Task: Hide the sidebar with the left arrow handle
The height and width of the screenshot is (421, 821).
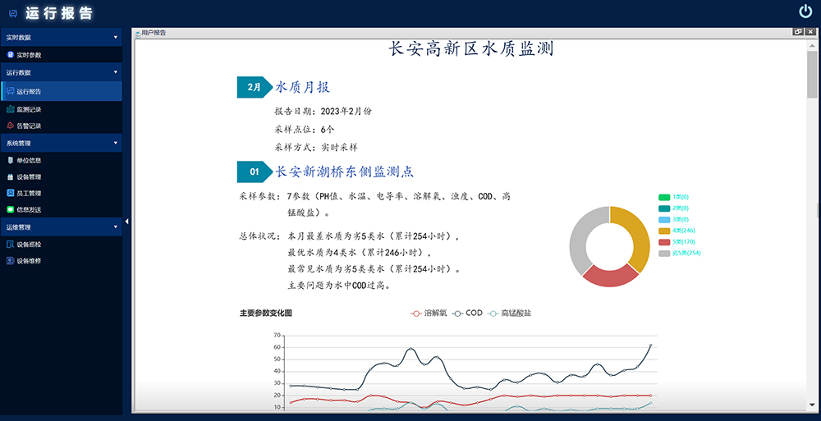Action: (126, 222)
